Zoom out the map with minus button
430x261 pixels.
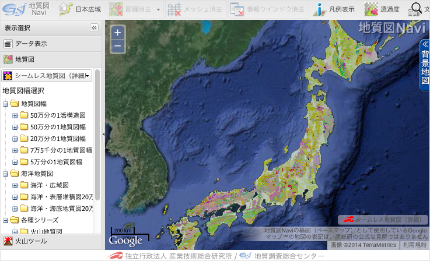click(x=118, y=46)
